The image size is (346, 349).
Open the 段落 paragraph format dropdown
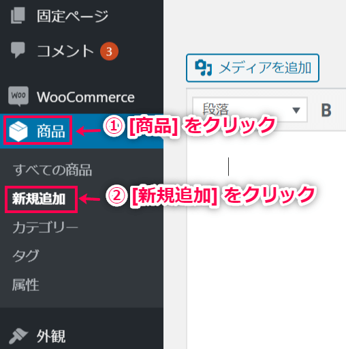coord(250,110)
